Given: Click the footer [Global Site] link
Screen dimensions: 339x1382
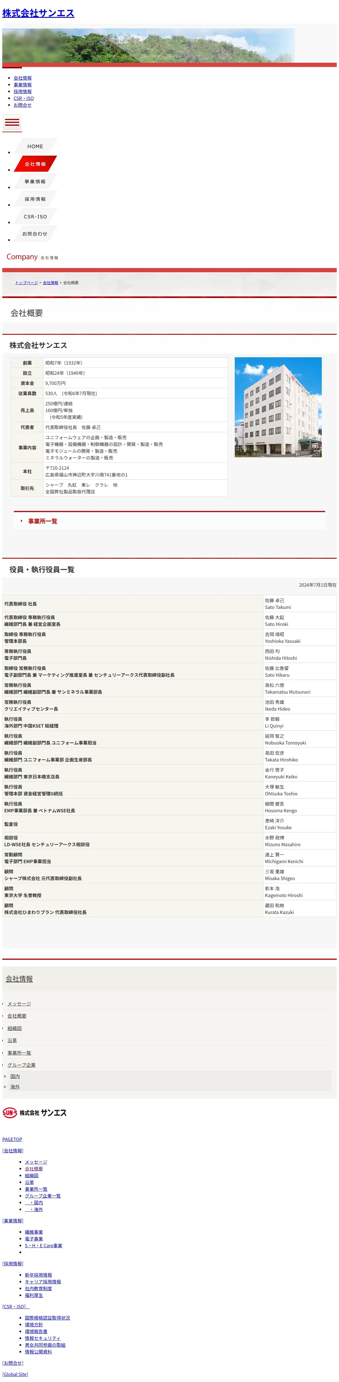Looking at the screenshot, I should tap(15, 1374).
